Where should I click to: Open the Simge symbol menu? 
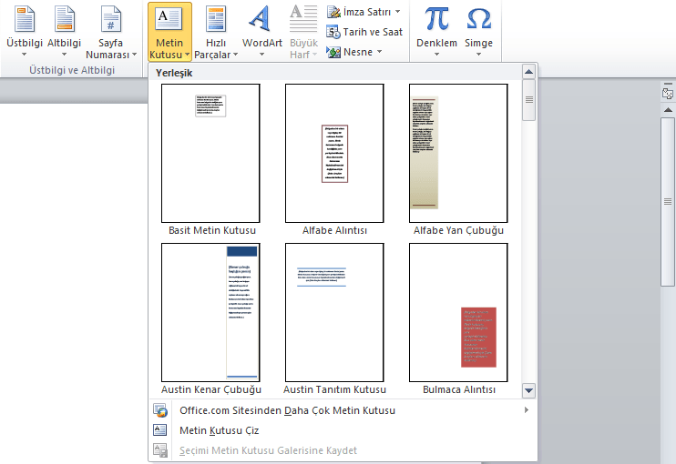tap(478, 20)
